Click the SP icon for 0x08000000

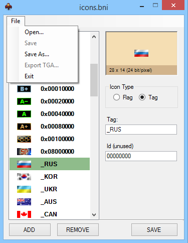pos(24,152)
